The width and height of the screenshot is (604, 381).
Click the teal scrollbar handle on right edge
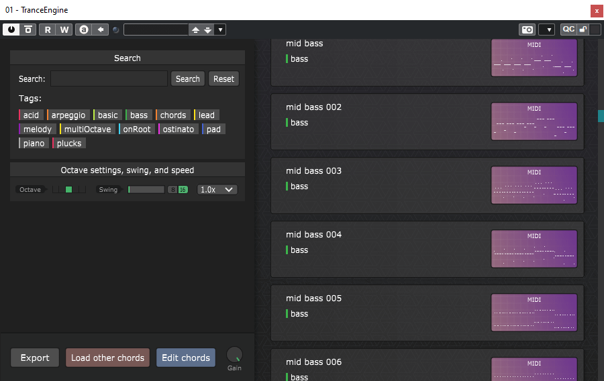(x=601, y=116)
